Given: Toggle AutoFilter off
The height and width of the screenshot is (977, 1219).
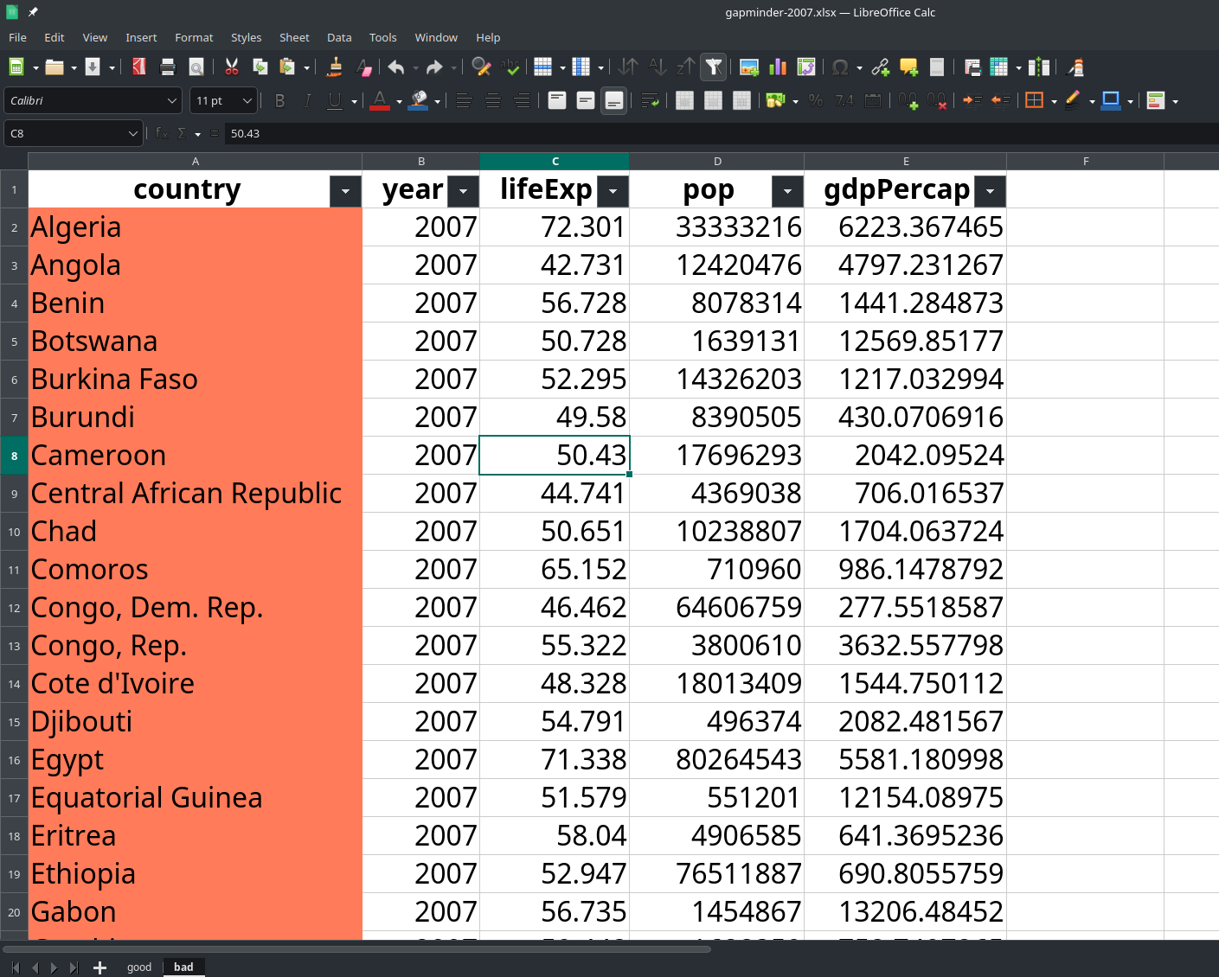Looking at the screenshot, I should click(x=713, y=67).
